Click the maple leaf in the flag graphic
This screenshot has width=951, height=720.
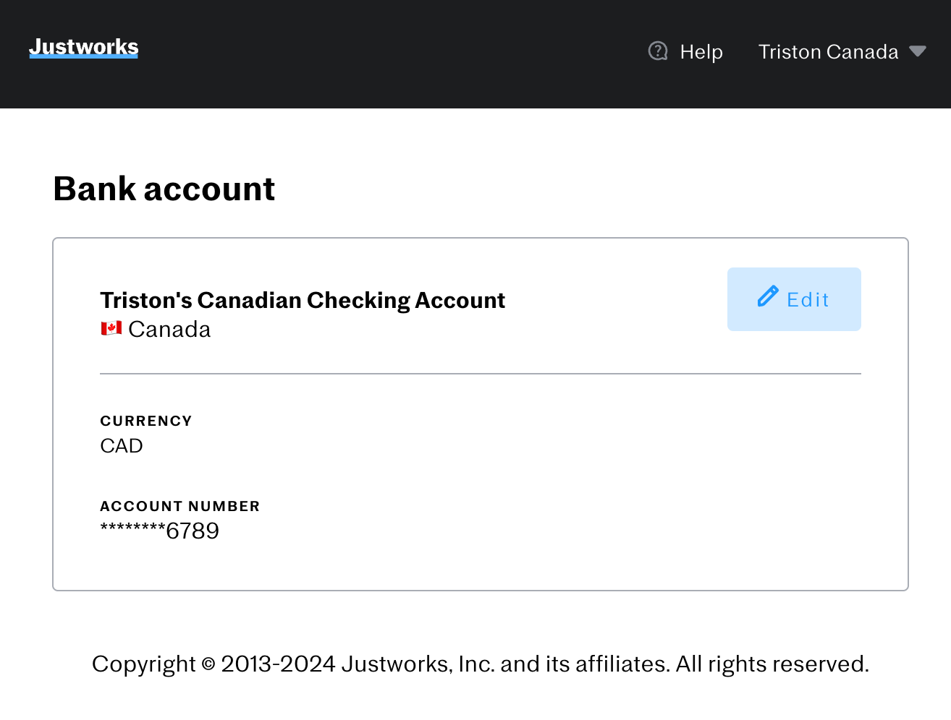(110, 327)
